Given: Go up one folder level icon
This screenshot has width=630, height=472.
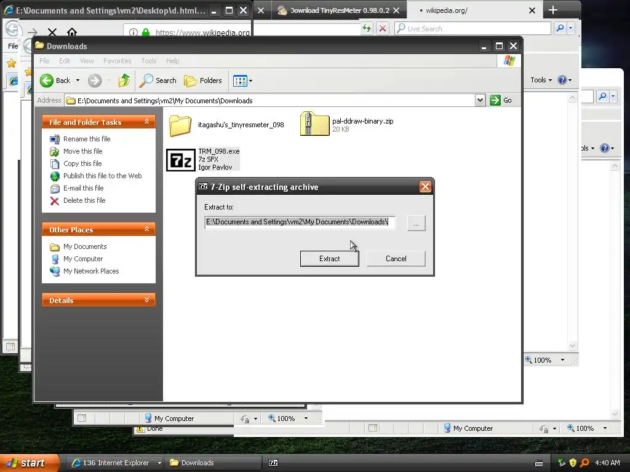Looking at the screenshot, I should point(124,81).
